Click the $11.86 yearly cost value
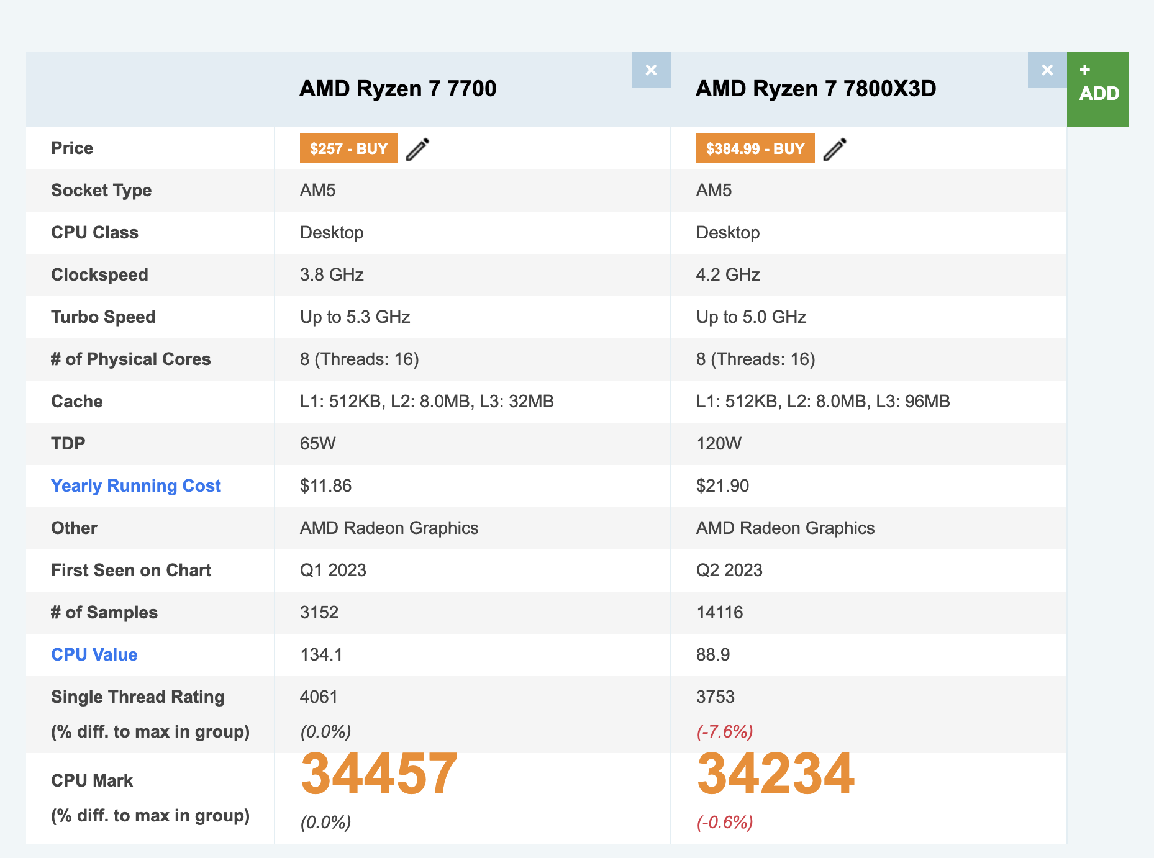 [x=326, y=485]
